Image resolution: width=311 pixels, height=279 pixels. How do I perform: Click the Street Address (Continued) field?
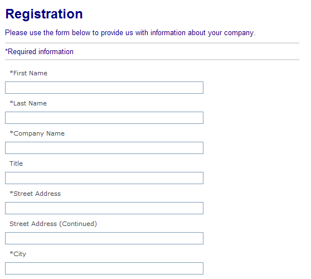(x=104, y=238)
